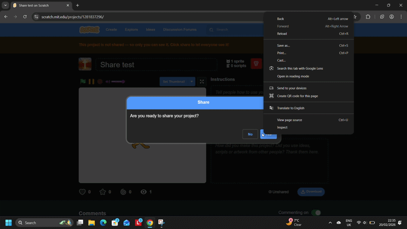Click No in the Share dialog
The width and height of the screenshot is (407, 229).
coord(250,134)
